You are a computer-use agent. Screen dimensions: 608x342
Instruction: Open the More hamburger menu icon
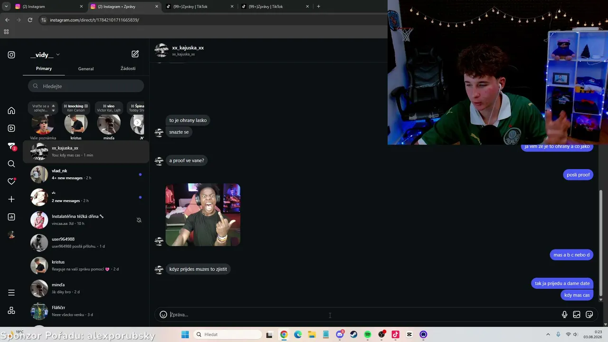point(11,293)
